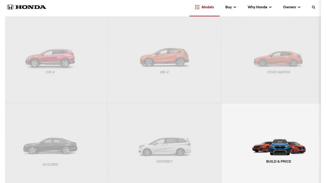This screenshot has width=326, height=183.
Task: Select the Build & Price cars image
Action: pyautogui.click(x=279, y=147)
